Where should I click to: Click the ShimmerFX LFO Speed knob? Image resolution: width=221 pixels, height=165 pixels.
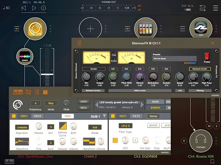180,77
